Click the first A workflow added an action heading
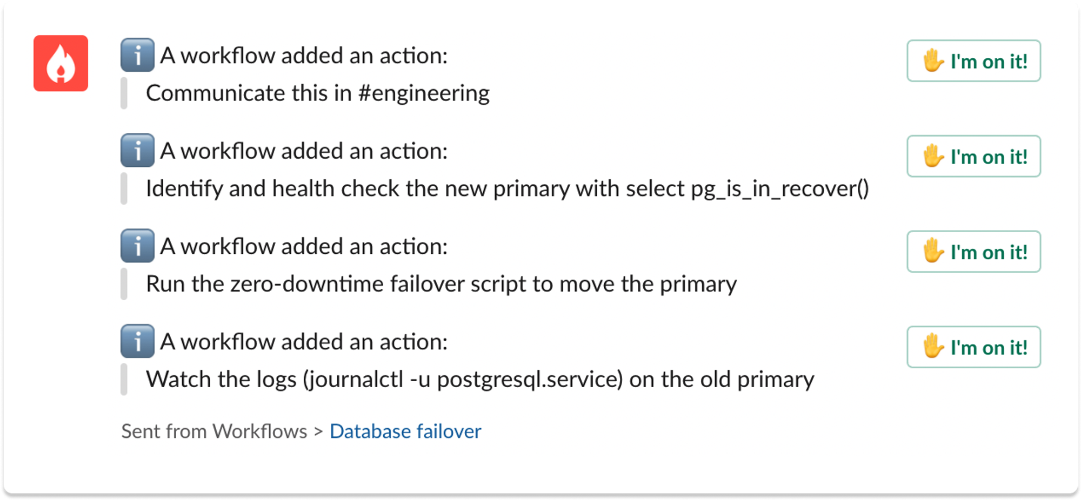Image resolution: width=1081 pixels, height=500 pixels. (304, 56)
